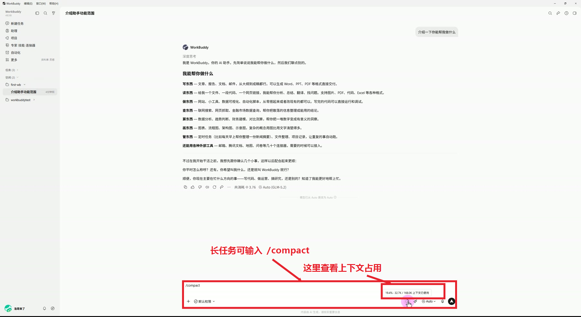Click the compass icon at sidebar bottom

coord(53,309)
